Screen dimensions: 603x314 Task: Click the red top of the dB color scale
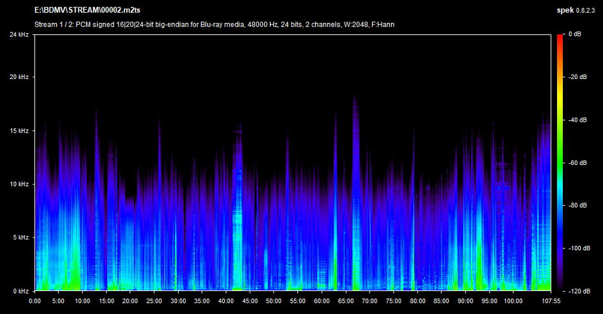tap(560, 39)
